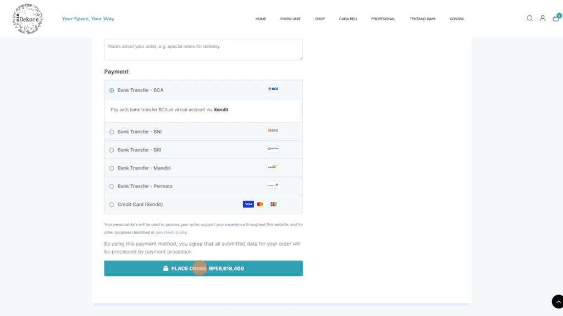Screen dimensions: 563x316
Task: Open the privacy policy link
Action: pos(174,232)
